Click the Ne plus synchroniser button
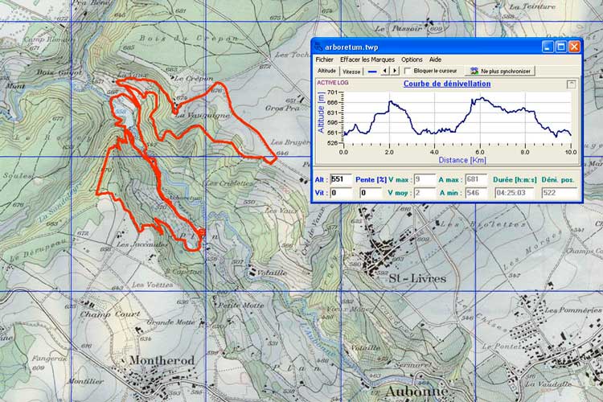 tap(500, 72)
